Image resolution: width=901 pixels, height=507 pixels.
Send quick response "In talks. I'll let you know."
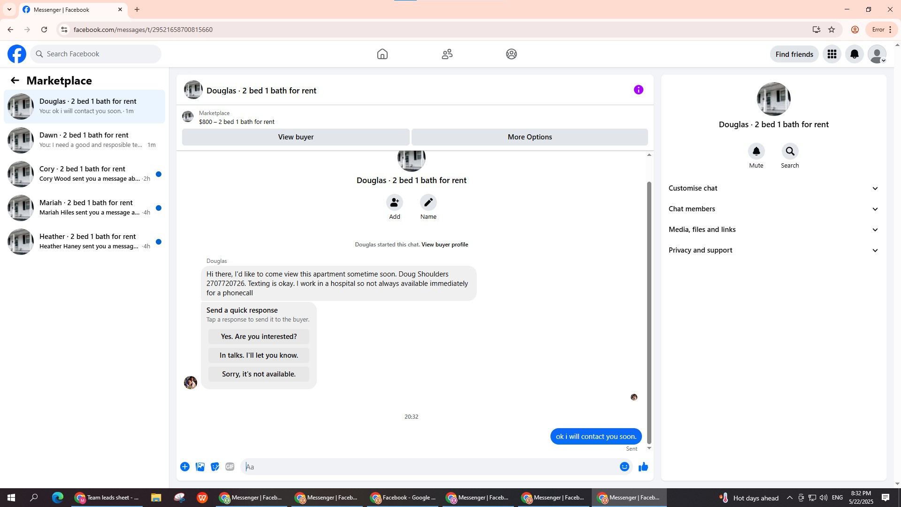(x=259, y=355)
